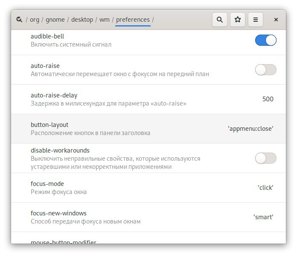
Task: Open the audible-bell key name
Action: [47, 36]
